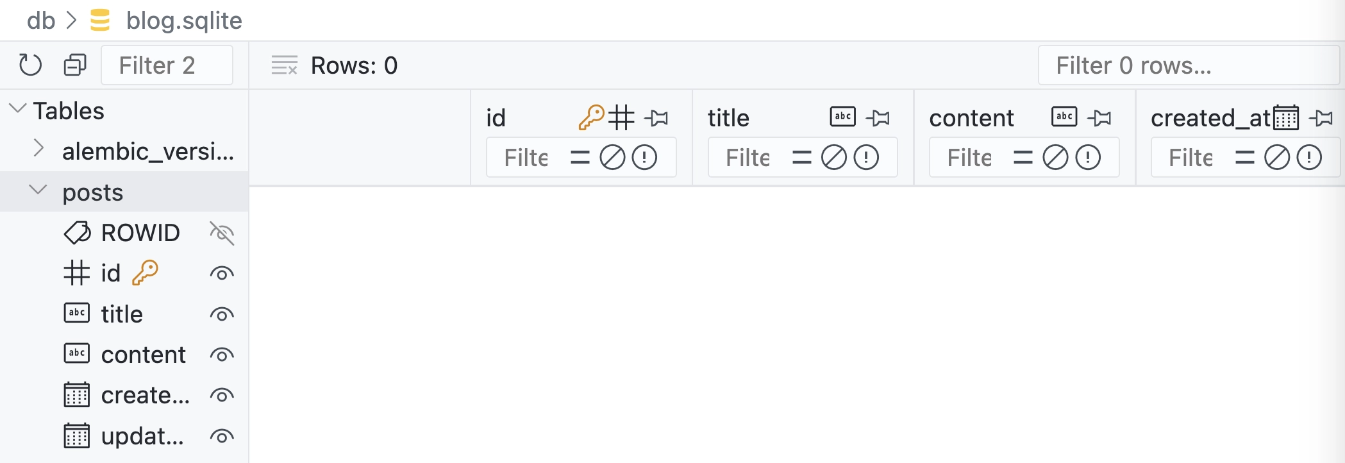
Task: Click the refresh tables icon
Action: 30,65
